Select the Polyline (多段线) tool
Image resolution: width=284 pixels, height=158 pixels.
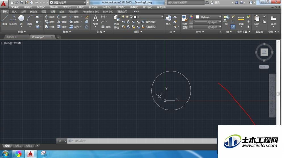[x=13, y=20]
